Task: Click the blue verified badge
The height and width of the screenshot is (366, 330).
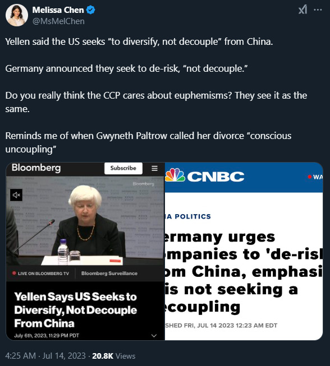Action: click(91, 10)
